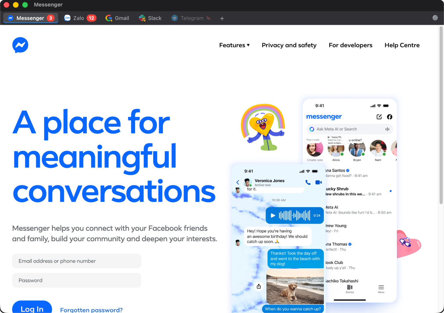Screen dimensions: 444x313
Task: Click the share icon beside dog photo
Action: (259, 286)
